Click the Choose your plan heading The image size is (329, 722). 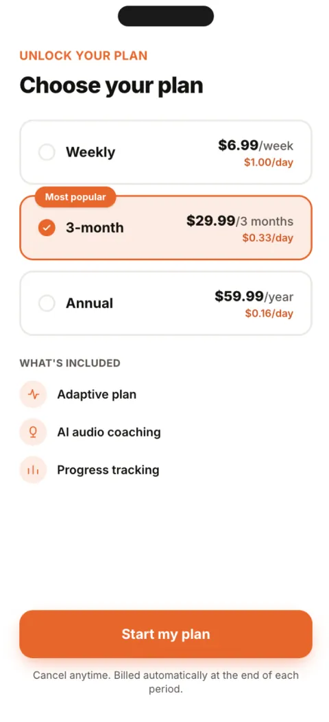(111, 86)
